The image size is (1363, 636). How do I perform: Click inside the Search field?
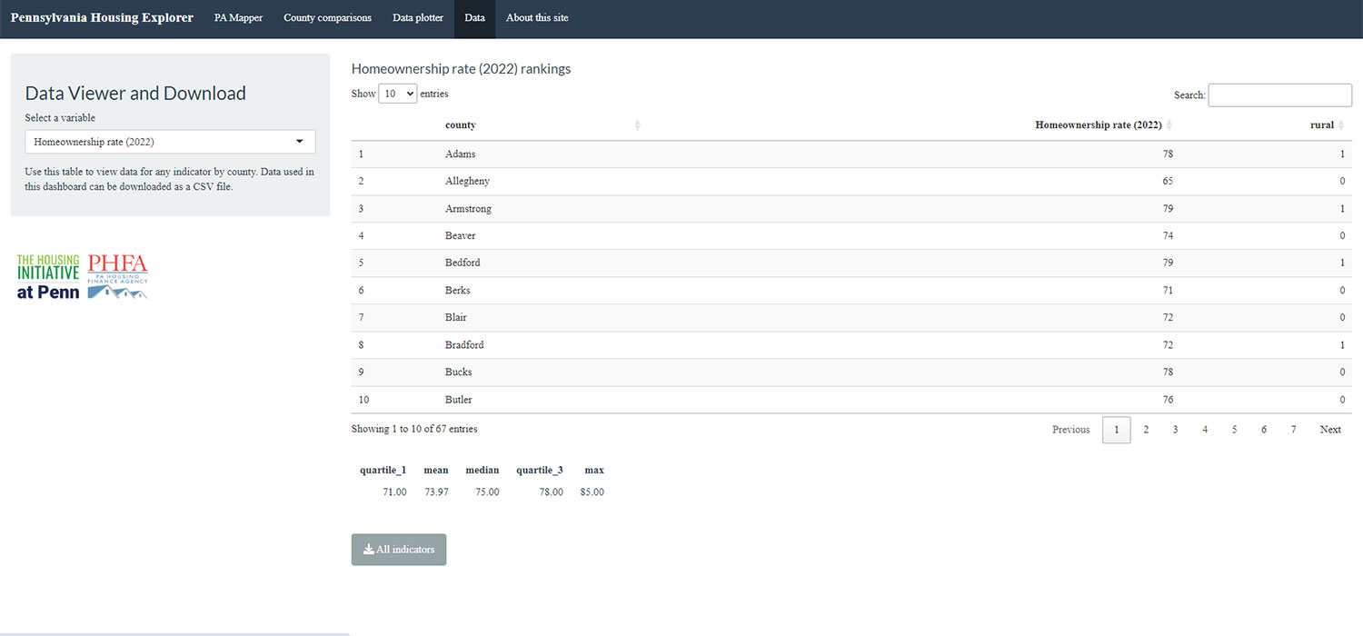point(1278,94)
